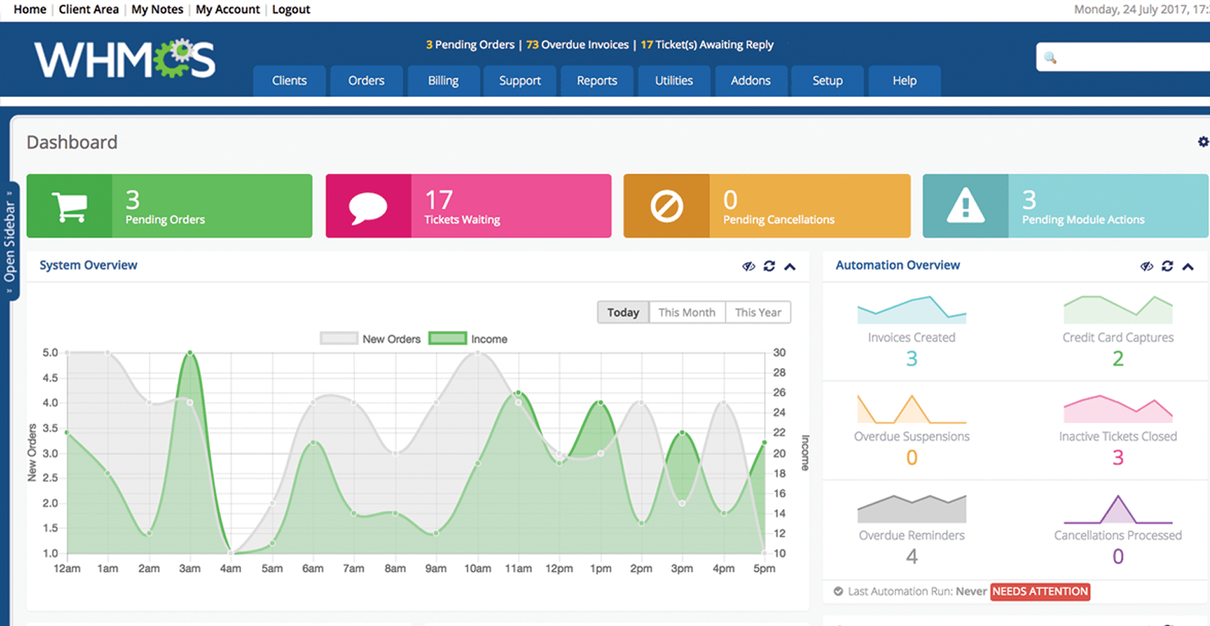Open the Billing menu
This screenshot has height=626, width=1210.
coord(443,81)
